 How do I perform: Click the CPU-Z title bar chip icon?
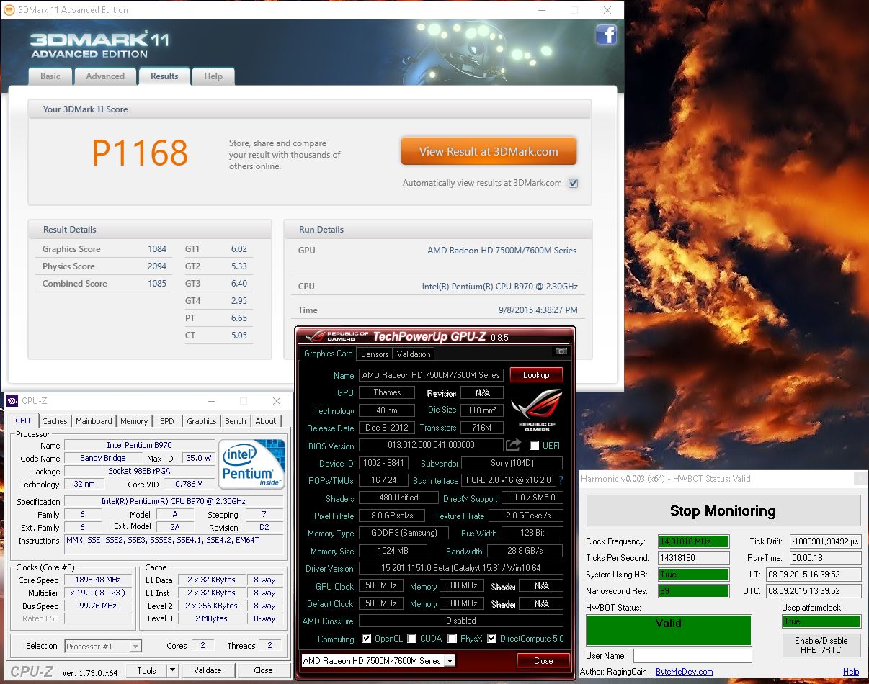tap(12, 401)
